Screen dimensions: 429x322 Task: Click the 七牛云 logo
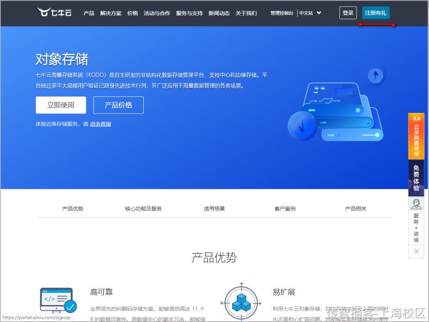(x=54, y=12)
